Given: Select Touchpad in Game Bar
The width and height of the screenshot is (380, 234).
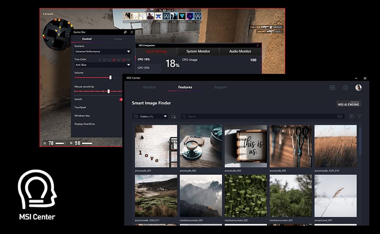Looking at the screenshot, I should pyautogui.click(x=80, y=107).
